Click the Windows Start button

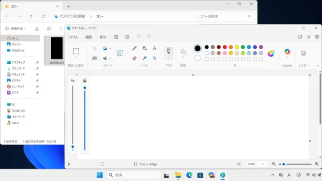tap(100, 175)
